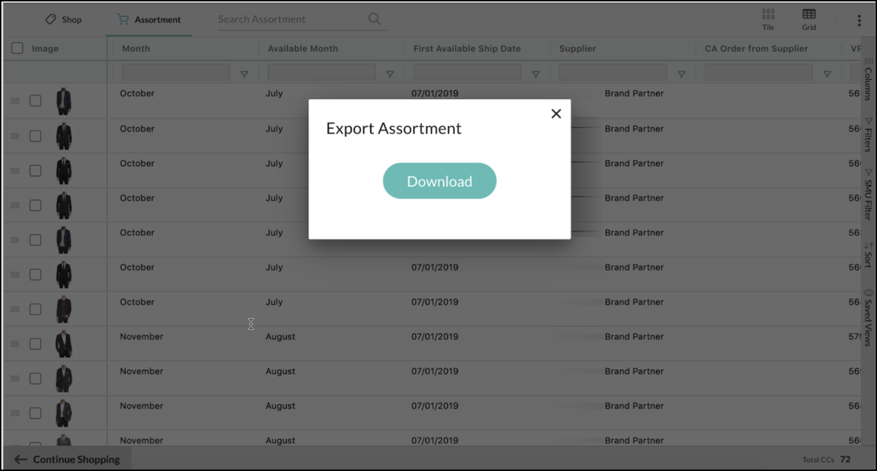Switch to Tile view
The width and height of the screenshot is (877, 471).
768,19
